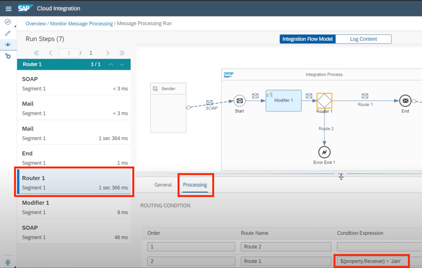Click the Run Steps (7) heading
This screenshot has height=268, width=422.
point(45,39)
